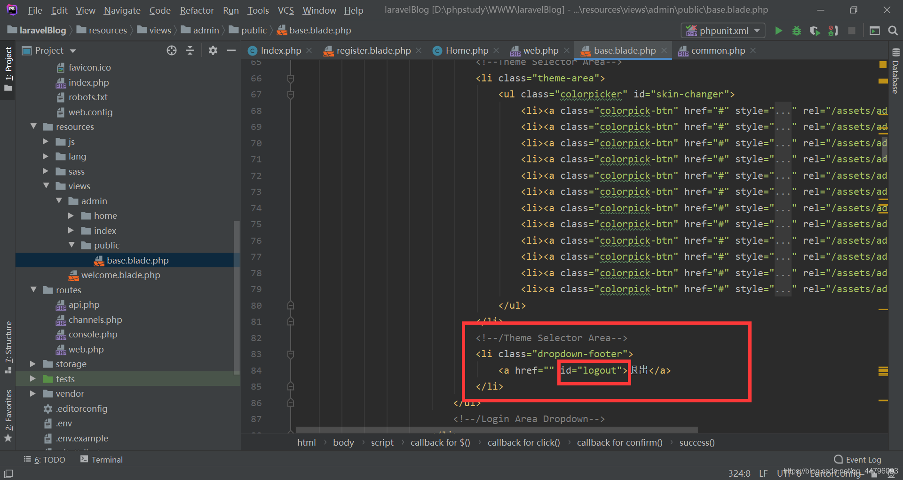This screenshot has width=903, height=480.
Task: Click the Debug bug icon
Action: click(797, 31)
